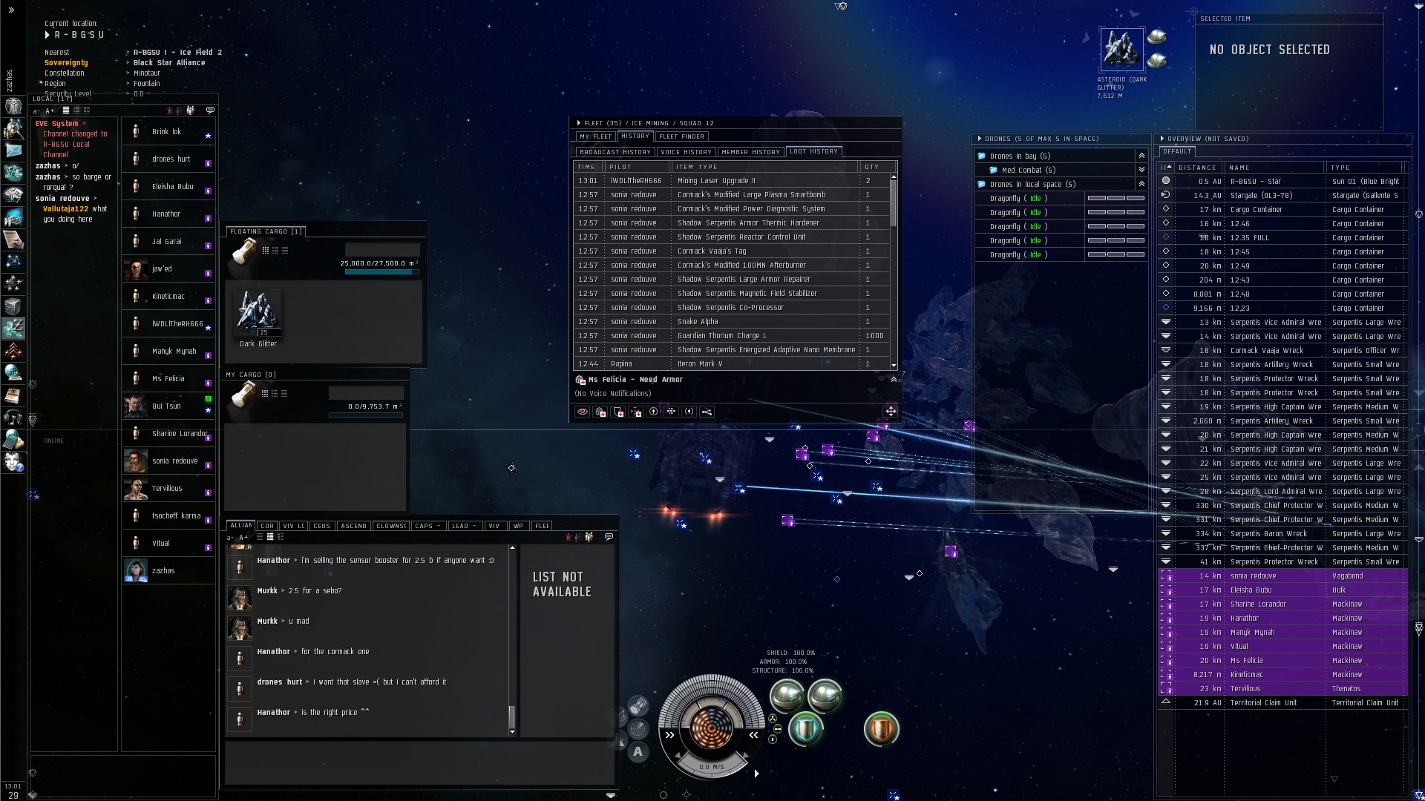The image size is (1425, 801).
Task: Click the broadcast scope move icon
Action: [891, 411]
